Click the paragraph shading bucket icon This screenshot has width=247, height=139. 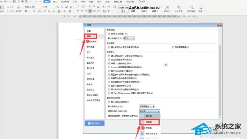[104, 11]
